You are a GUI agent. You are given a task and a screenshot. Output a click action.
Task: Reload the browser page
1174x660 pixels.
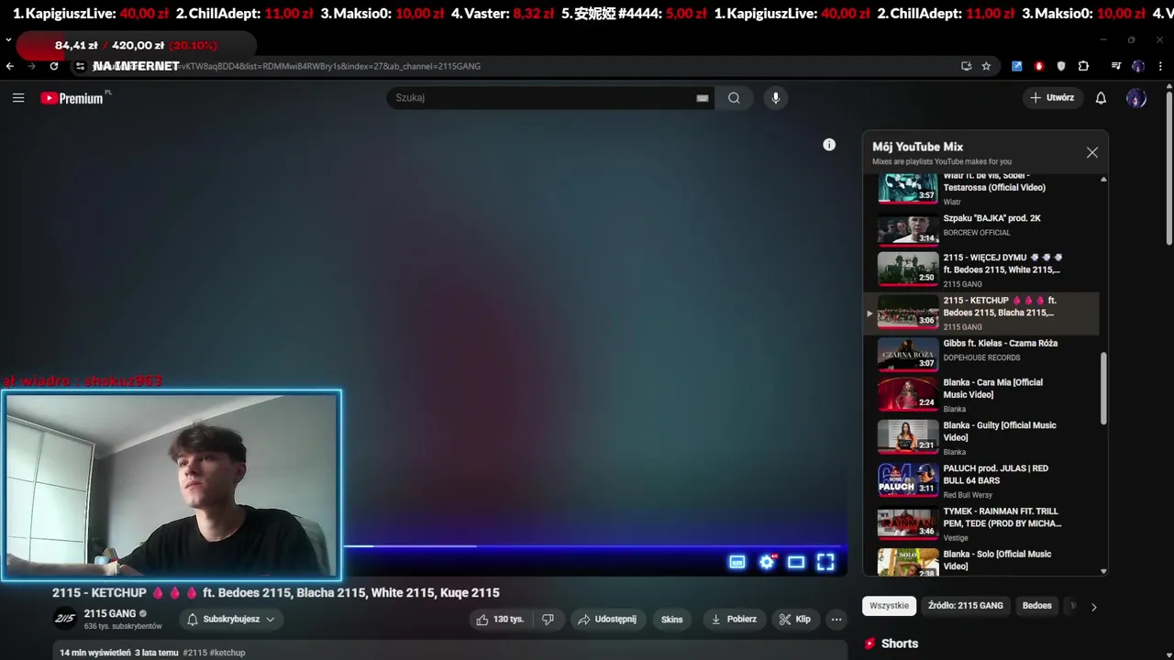[x=54, y=66]
